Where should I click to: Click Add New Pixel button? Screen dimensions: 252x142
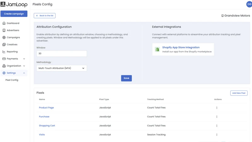pos(239,93)
